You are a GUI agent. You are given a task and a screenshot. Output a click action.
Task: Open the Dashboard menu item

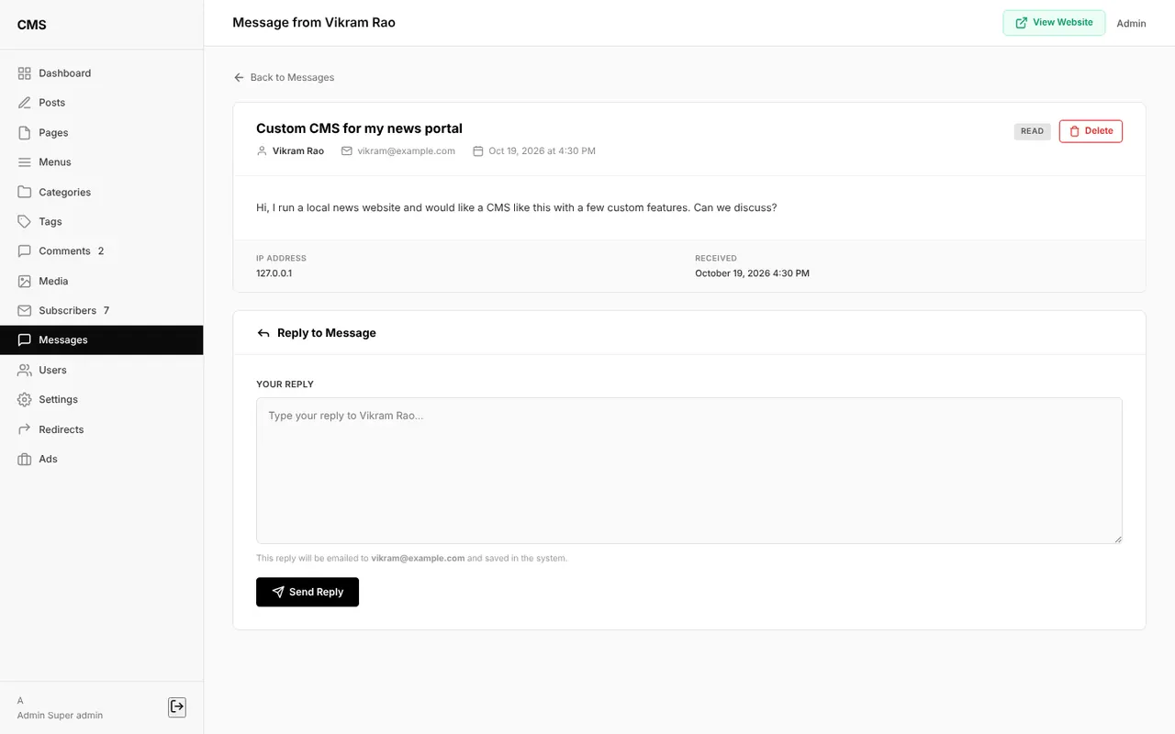pos(101,73)
